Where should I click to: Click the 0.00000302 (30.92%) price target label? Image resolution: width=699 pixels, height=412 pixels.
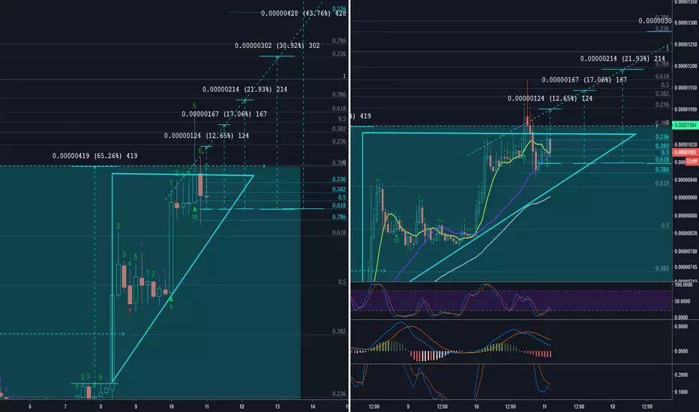coord(277,46)
